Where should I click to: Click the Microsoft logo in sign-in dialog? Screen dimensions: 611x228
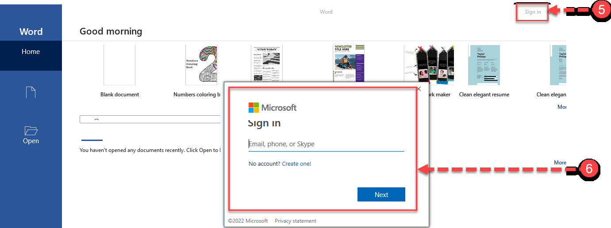coord(273,107)
